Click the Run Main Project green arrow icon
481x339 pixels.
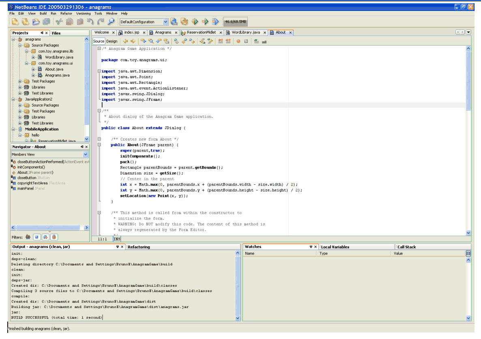pyautogui.click(x=195, y=22)
